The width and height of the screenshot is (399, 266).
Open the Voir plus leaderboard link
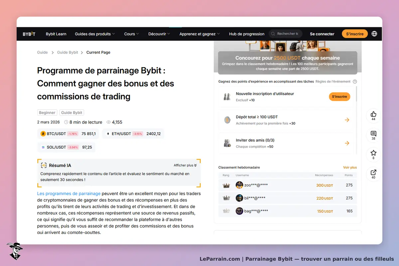[350, 167]
